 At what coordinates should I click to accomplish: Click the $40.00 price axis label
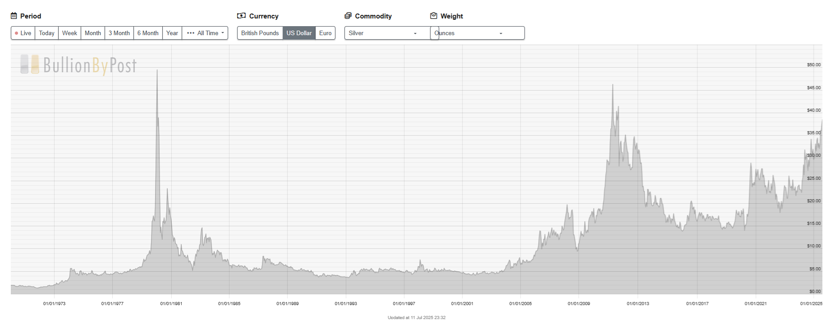[814, 110]
